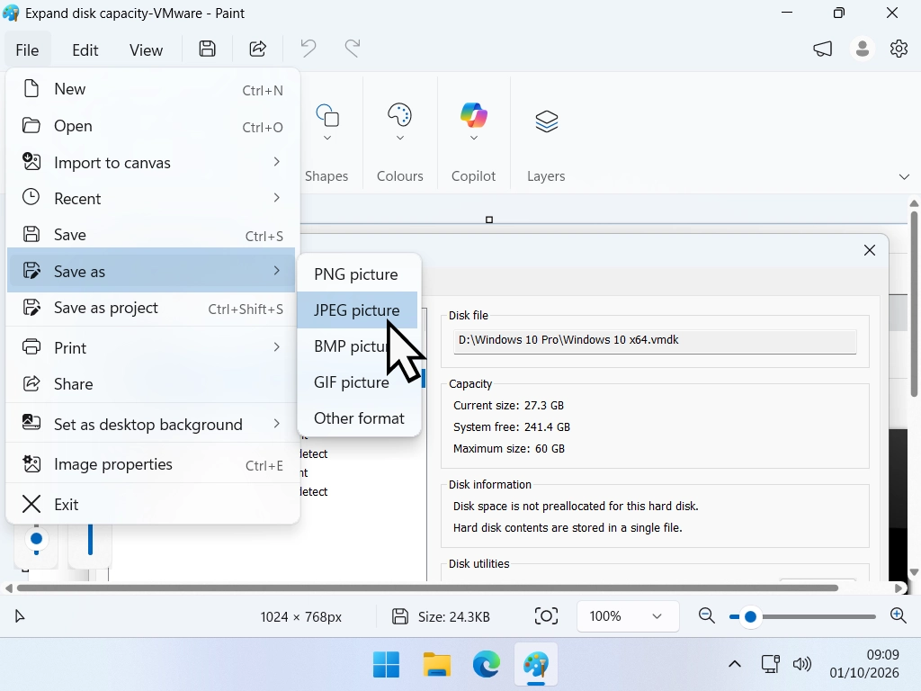The height and width of the screenshot is (691, 921).
Task: Click the zoom out magnifier icon
Action: tap(707, 615)
